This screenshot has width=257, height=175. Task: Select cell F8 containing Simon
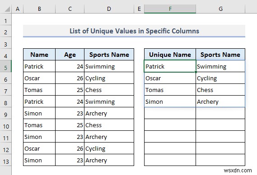pos(170,101)
